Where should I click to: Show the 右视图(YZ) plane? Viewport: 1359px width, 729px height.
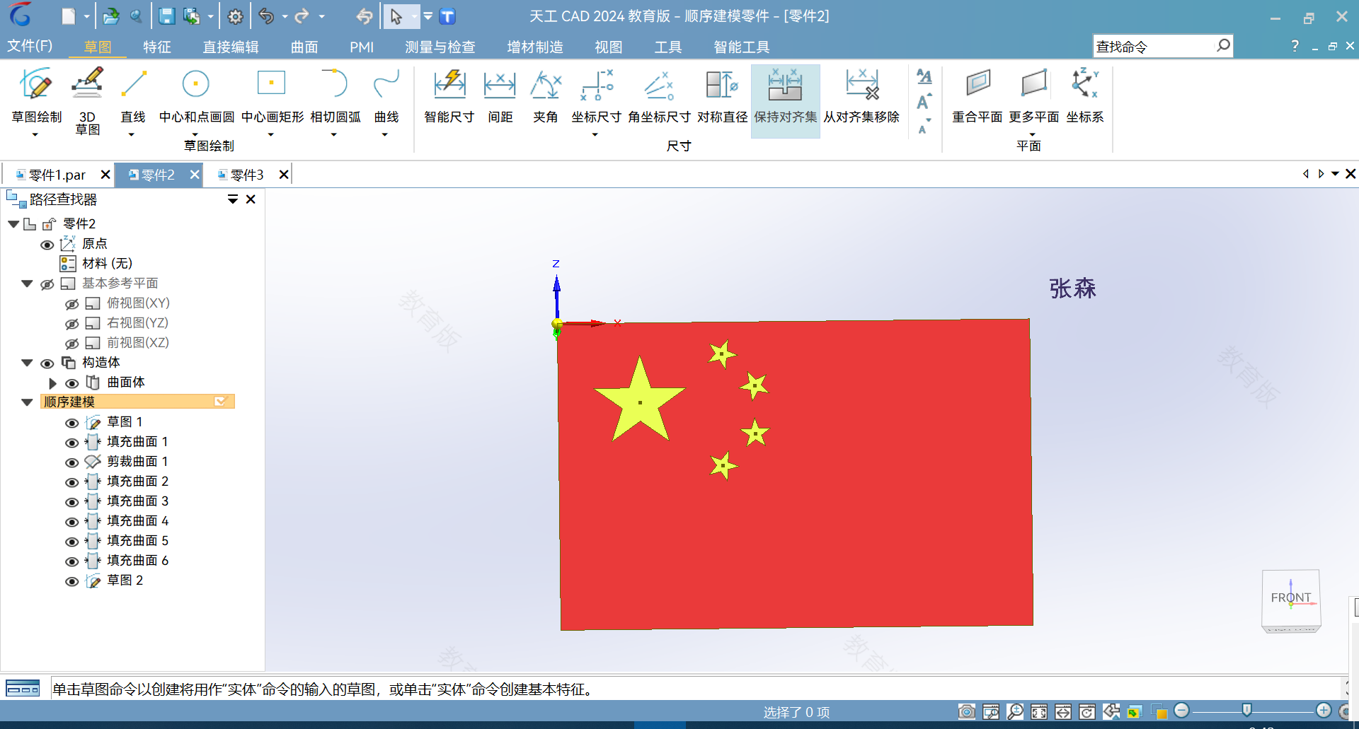71,324
